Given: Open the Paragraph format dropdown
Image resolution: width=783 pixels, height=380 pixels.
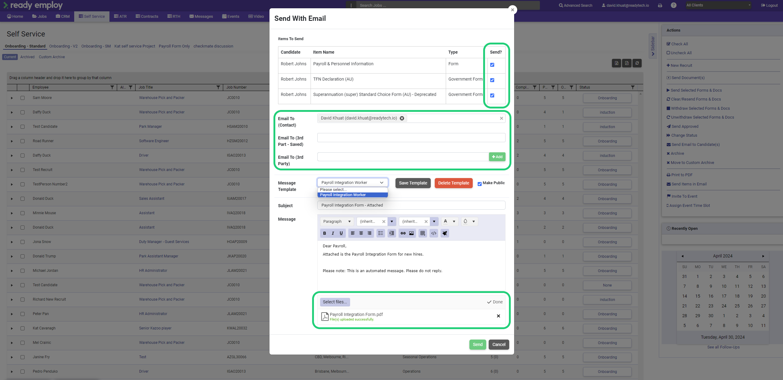Looking at the screenshot, I should click(x=337, y=222).
